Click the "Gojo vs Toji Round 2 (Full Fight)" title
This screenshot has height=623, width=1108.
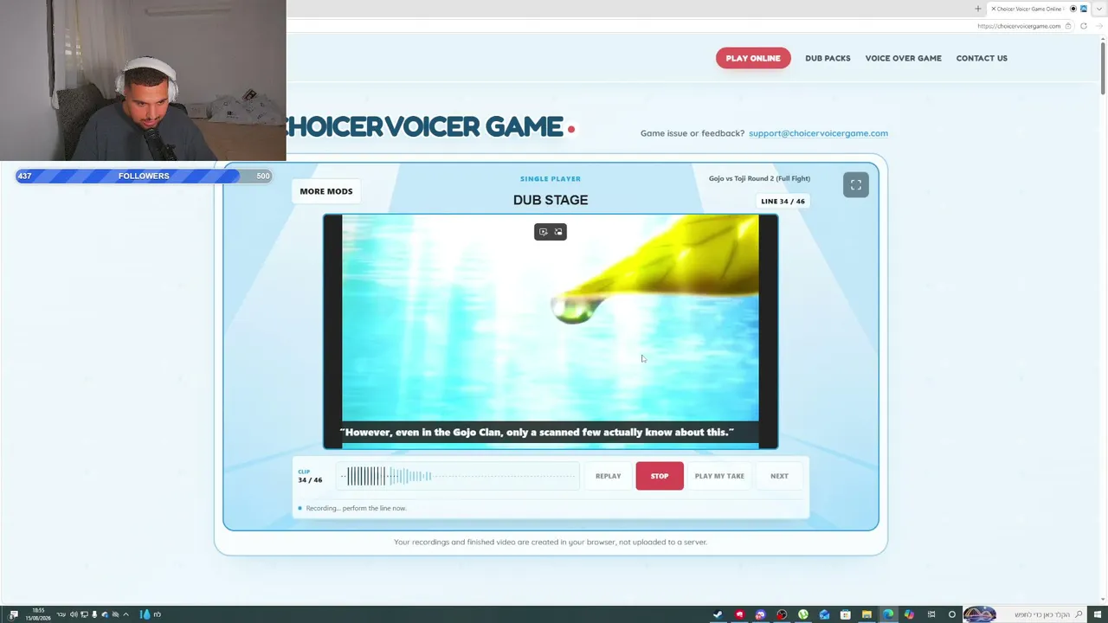click(759, 178)
